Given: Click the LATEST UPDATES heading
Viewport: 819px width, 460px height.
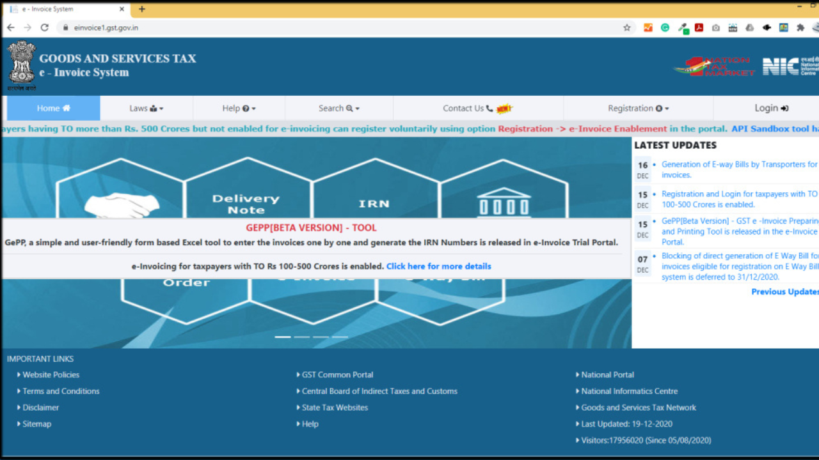Looking at the screenshot, I should (676, 146).
